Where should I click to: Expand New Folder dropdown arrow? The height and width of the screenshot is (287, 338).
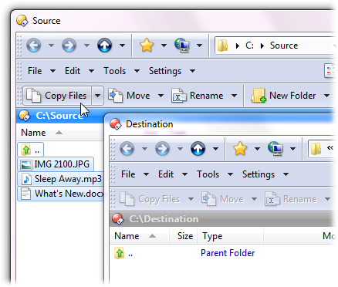(326, 96)
